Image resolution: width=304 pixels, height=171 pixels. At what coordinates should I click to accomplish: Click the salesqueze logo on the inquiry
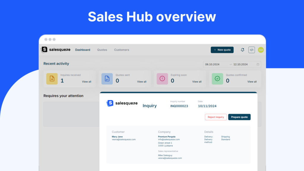pyautogui.click(x=122, y=103)
